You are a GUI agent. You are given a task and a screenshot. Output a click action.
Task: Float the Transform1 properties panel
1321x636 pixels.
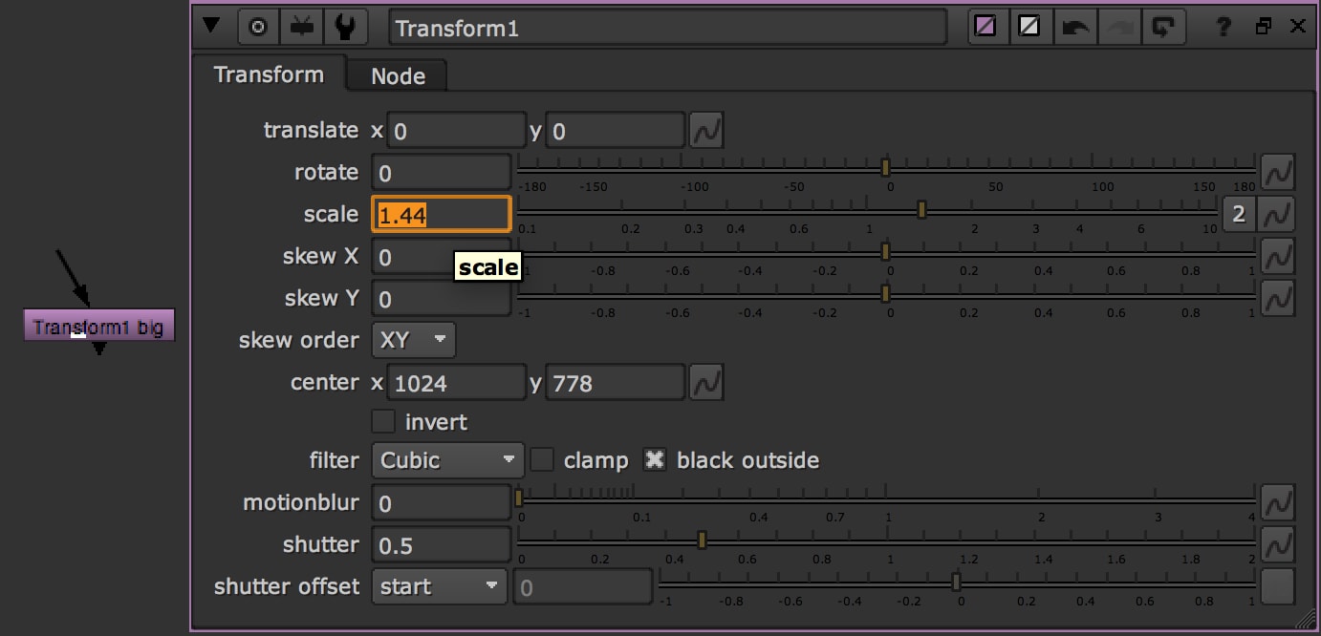tap(1264, 27)
